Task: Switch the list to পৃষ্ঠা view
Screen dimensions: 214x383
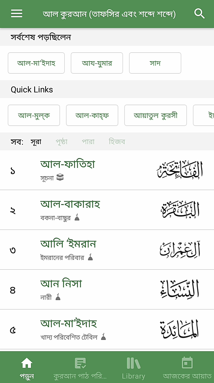Action: (x=62, y=142)
